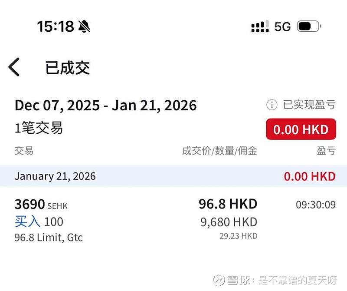Tap the back arrow icon

tap(14, 67)
